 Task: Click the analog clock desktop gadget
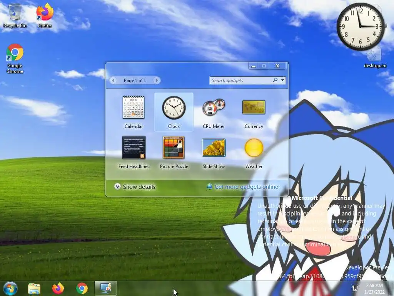[360, 26]
